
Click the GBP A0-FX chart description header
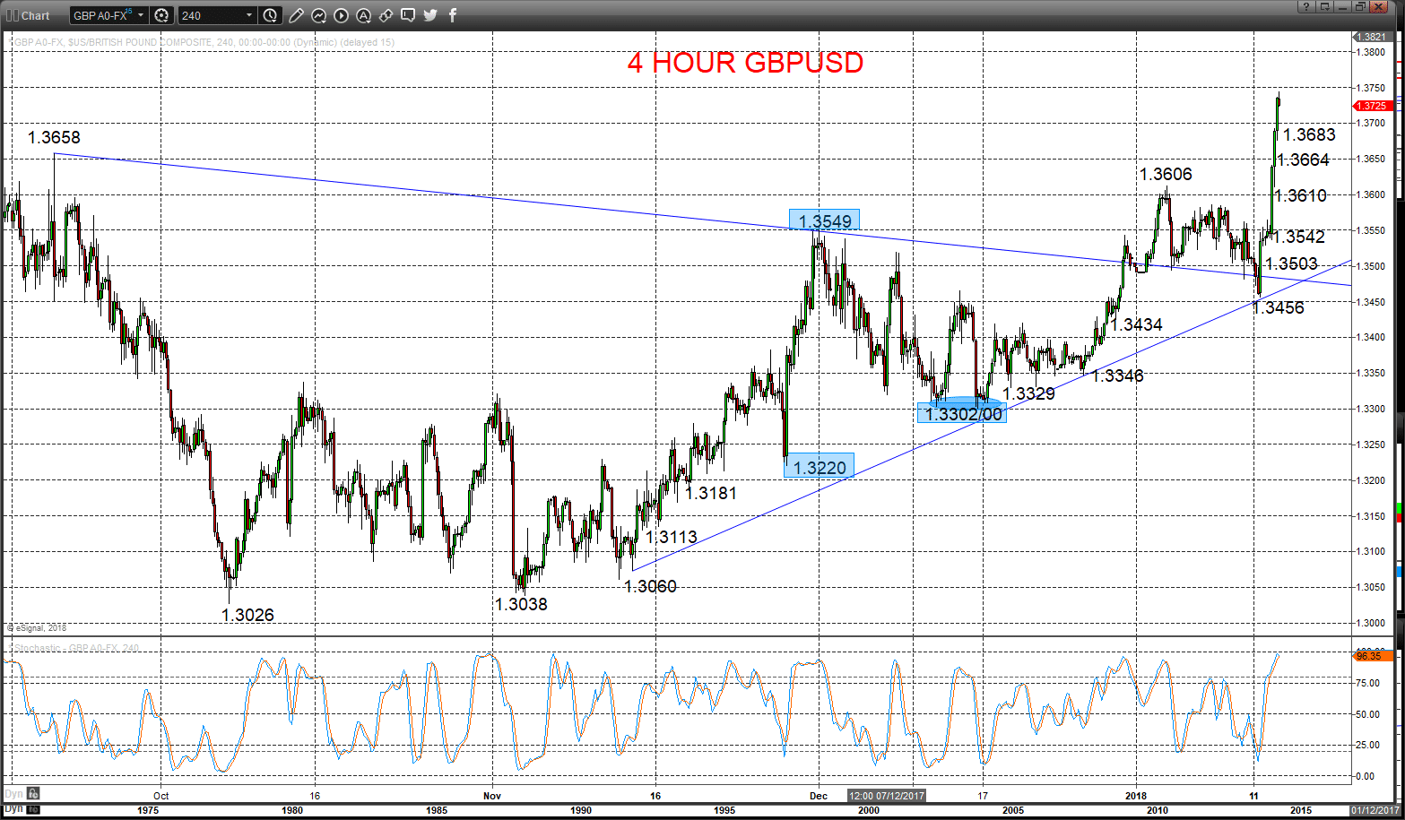(202, 42)
